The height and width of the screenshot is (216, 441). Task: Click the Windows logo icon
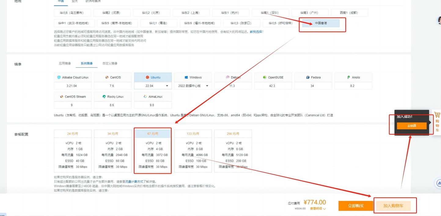(186, 77)
